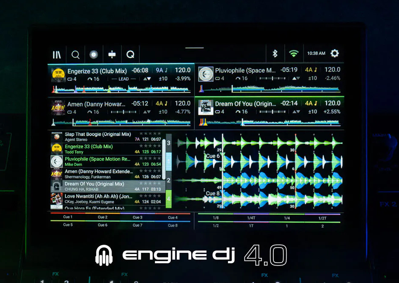Toggle the Wi-Fi status icon
The image size is (399, 283).
(294, 54)
